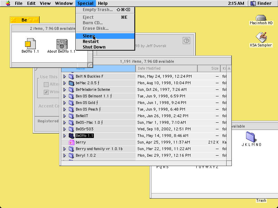The height and width of the screenshot is (208, 278).
Task: Toggle the checked Win... checkbox
Action: click(46, 92)
